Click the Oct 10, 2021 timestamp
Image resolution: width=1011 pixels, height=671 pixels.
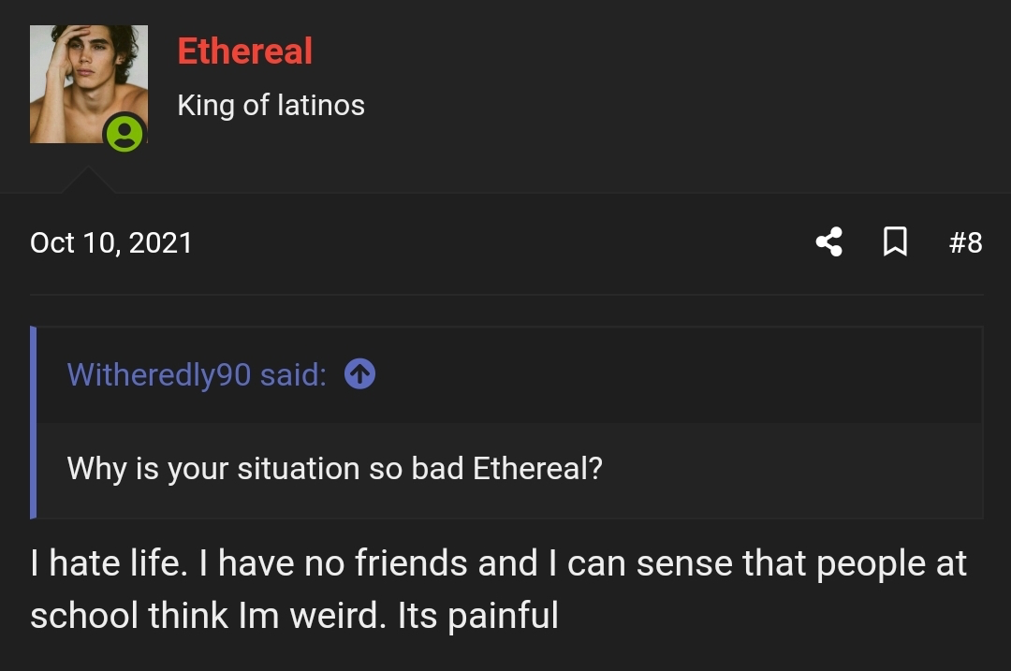[111, 243]
